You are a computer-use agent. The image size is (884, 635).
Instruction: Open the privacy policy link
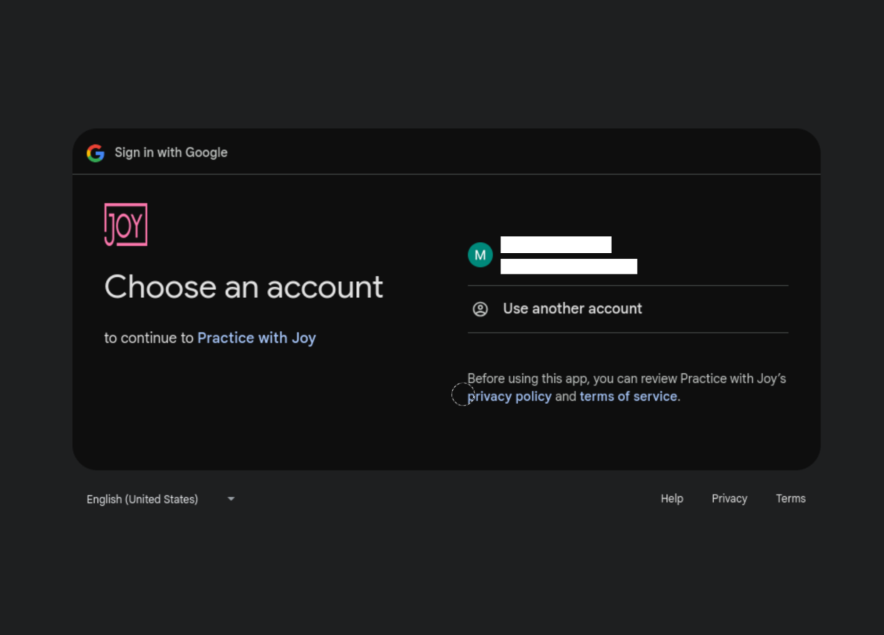509,397
